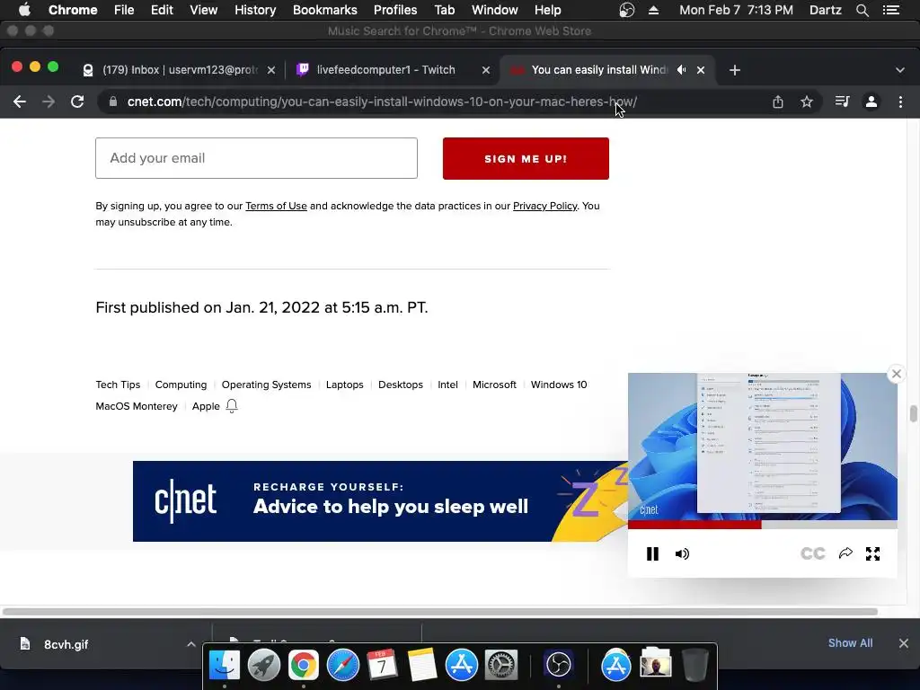This screenshot has width=920, height=690.
Task: Open Finder from the Dock
Action: click(224, 666)
